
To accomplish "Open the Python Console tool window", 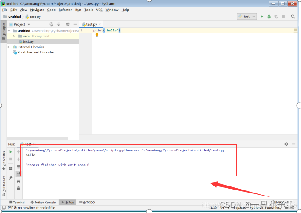I will (43, 203).
